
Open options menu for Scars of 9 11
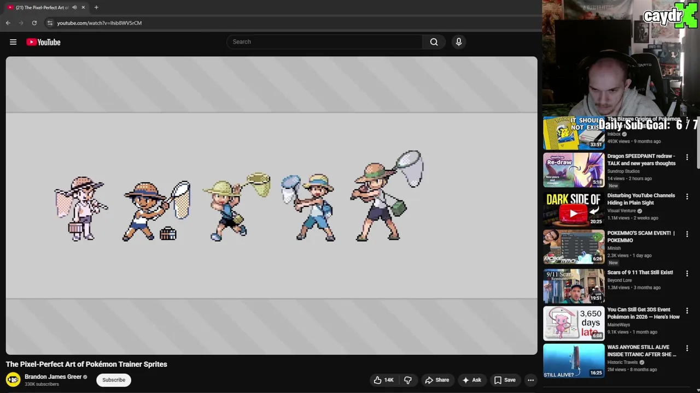click(687, 273)
